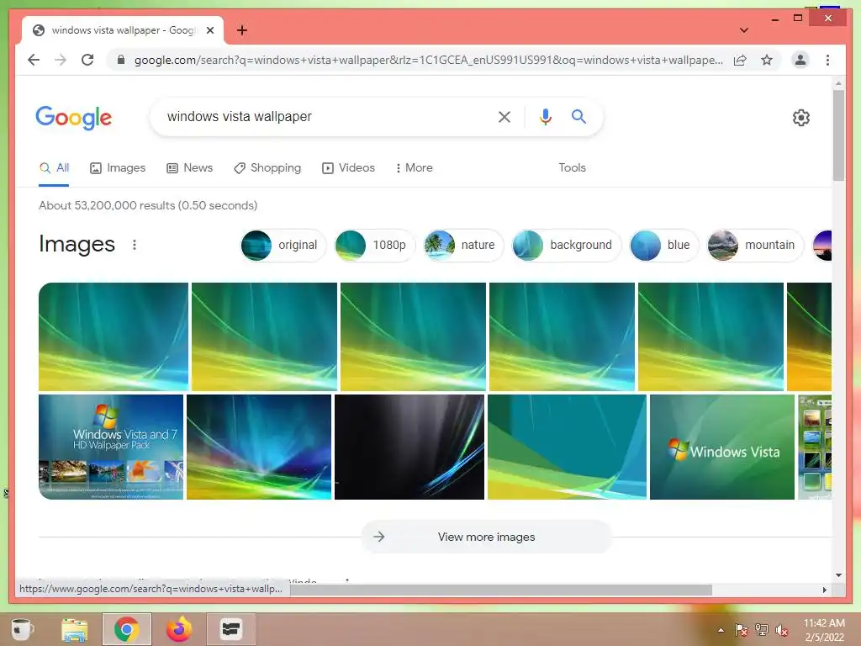Click the address bar URL
This screenshot has height=646, width=861.
coord(428,60)
